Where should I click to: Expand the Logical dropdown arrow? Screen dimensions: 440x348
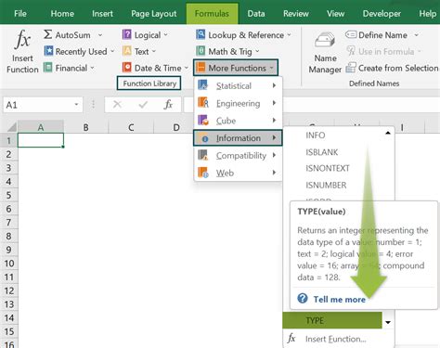point(165,35)
